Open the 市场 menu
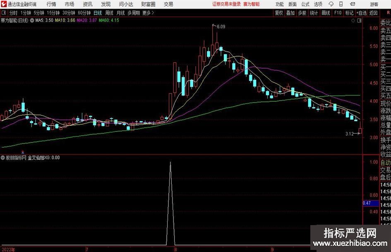 point(70,4)
